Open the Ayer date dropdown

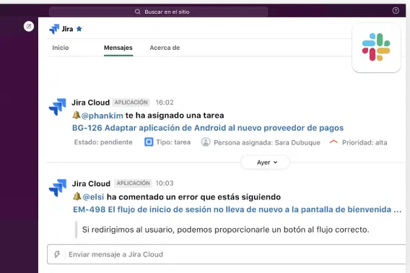(265, 162)
